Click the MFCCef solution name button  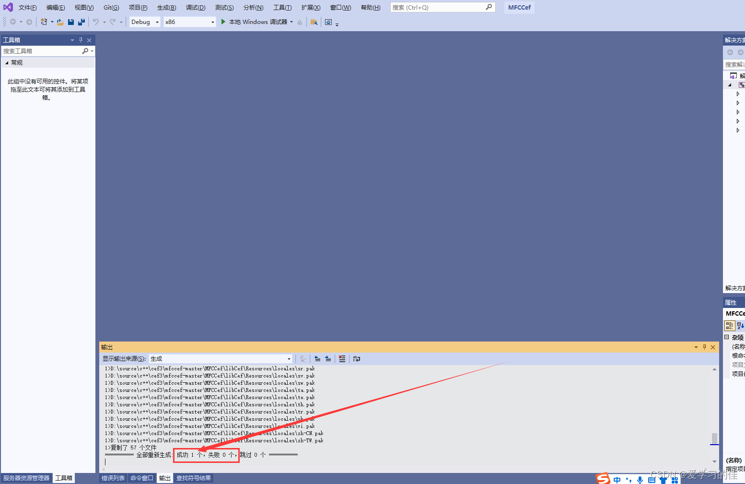519,7
